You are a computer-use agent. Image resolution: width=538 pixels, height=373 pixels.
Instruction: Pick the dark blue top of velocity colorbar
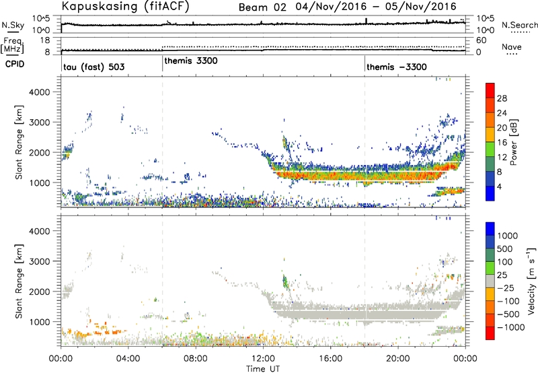click(490, 229)
